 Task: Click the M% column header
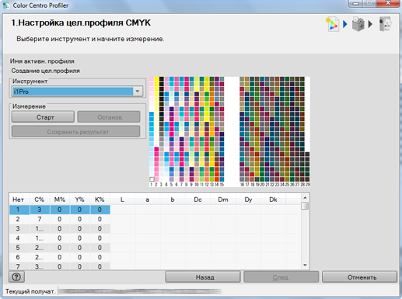[x=60, y=200]
